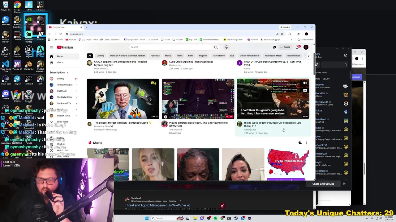Select the World of Warcraft: Battle for Azeroth chip

127,56
